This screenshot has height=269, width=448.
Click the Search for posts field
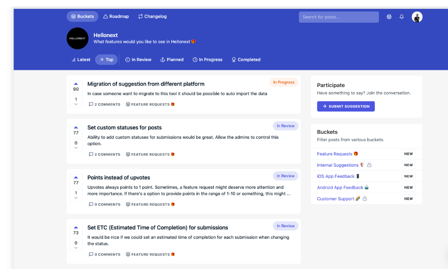pyautogui.click(x=339, y=17)
